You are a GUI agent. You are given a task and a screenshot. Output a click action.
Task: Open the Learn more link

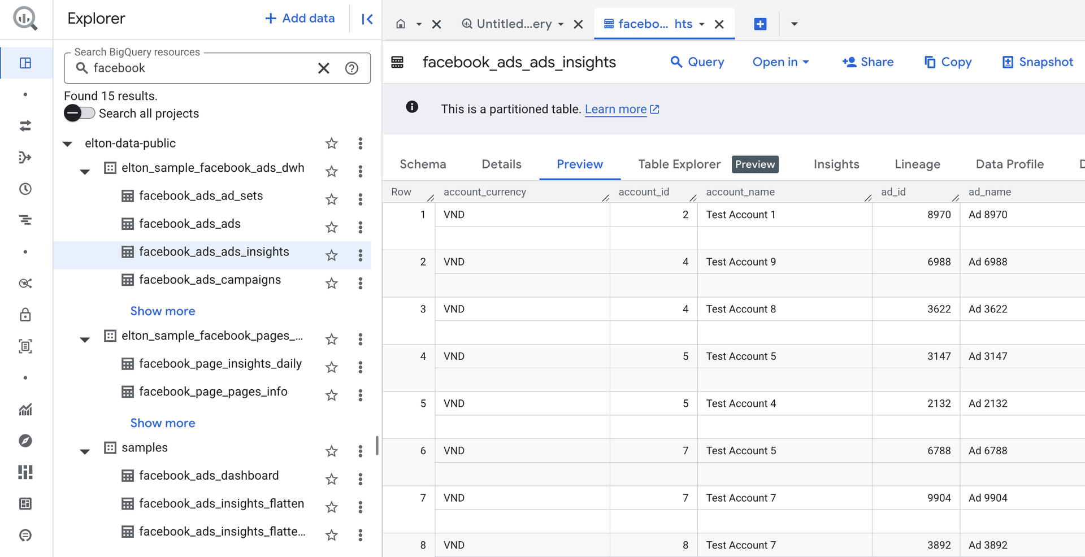[x=622, y=109]
